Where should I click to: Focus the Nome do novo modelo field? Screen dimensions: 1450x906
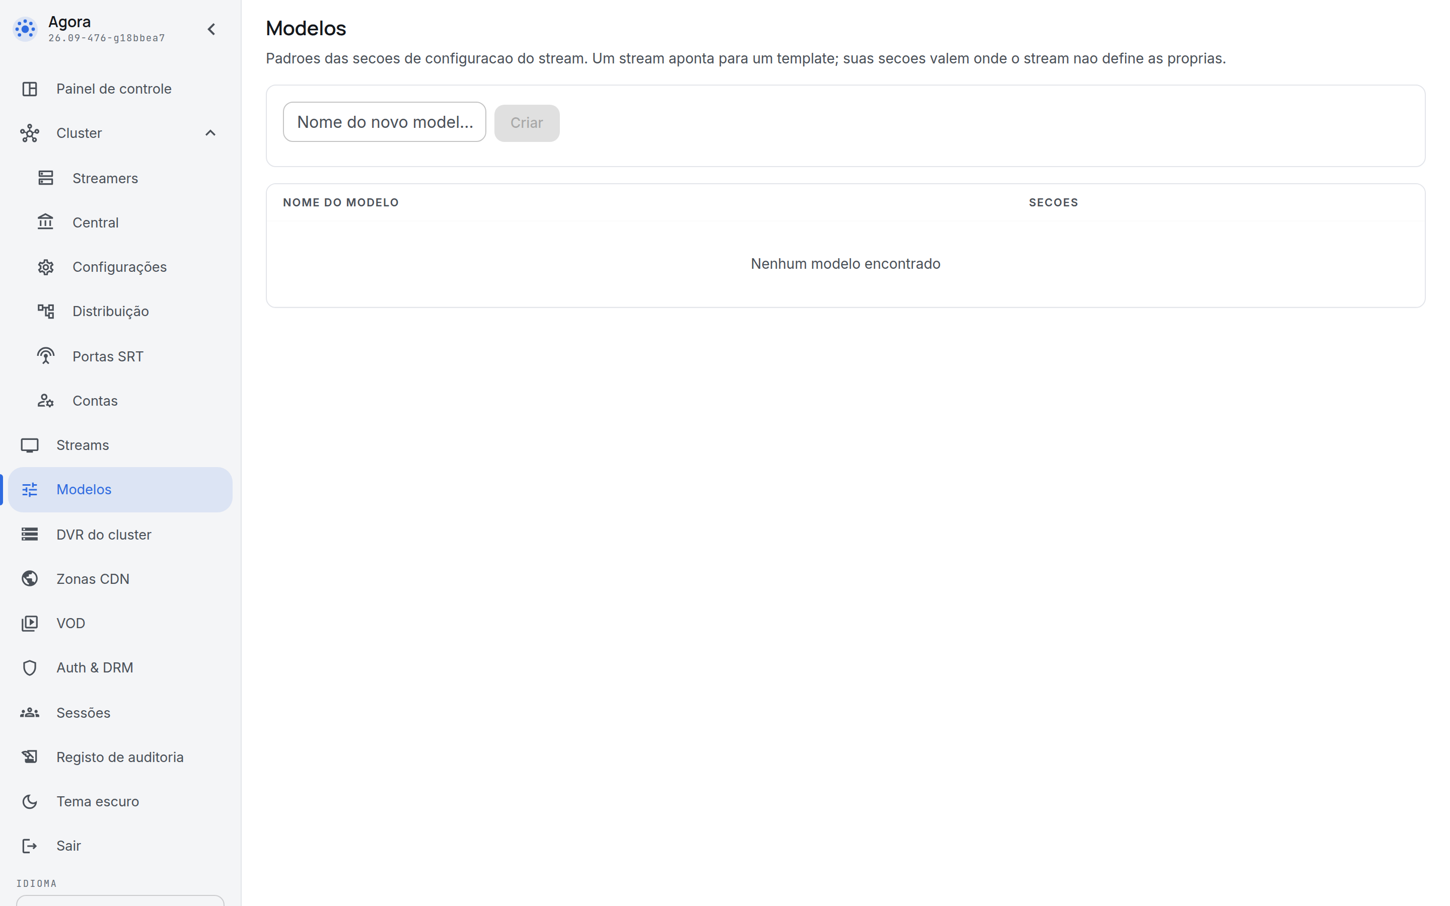[384, 122]
